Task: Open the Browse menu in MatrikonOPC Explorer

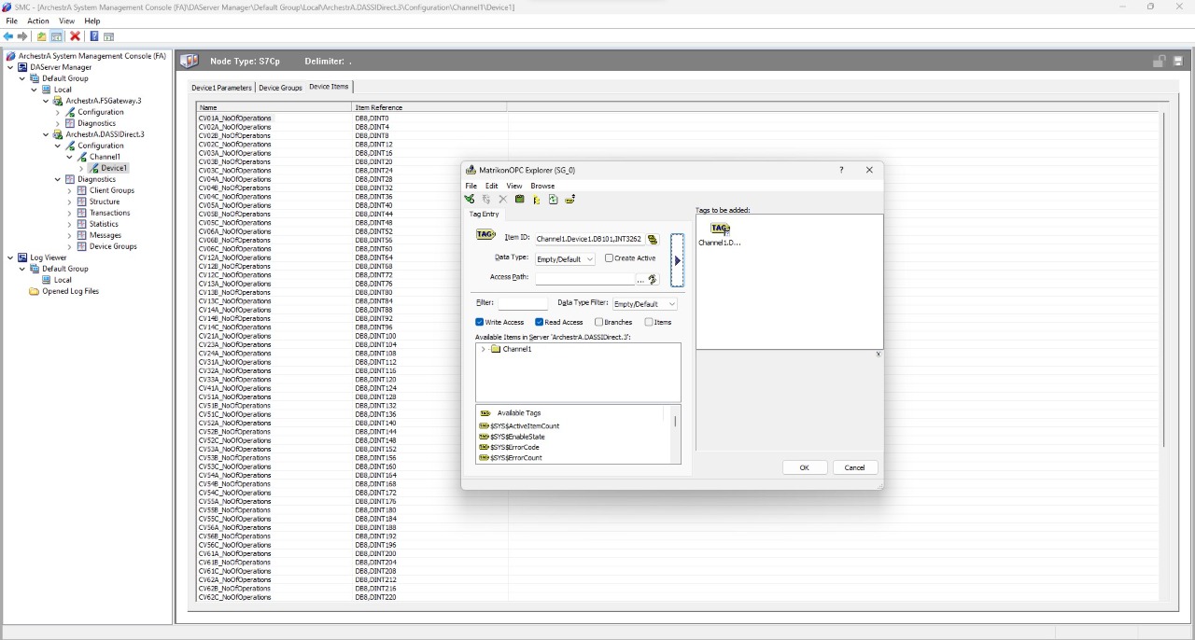Action: pos(542,186)
